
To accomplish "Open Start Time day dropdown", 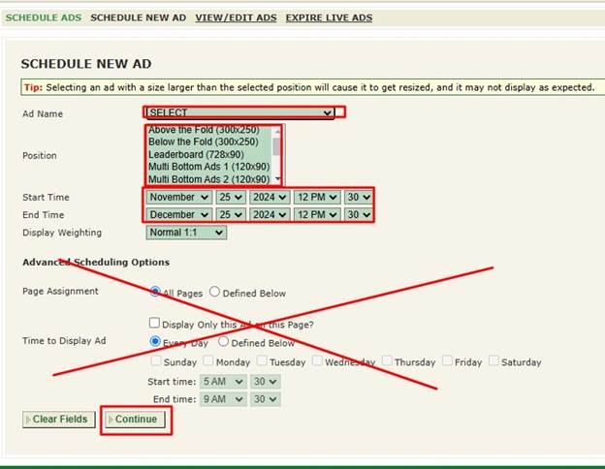I will (231, 197).
